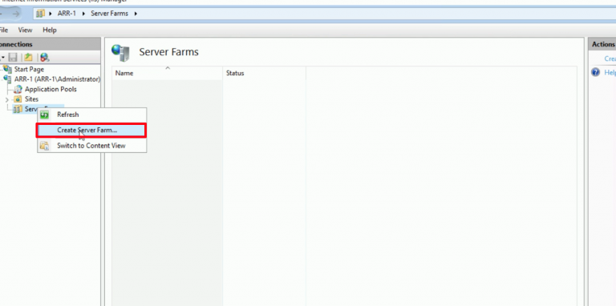The height and width of the screenshot is (306, 616).
Task: Click the Forward navigation arrow
Action: pos(15,14)
